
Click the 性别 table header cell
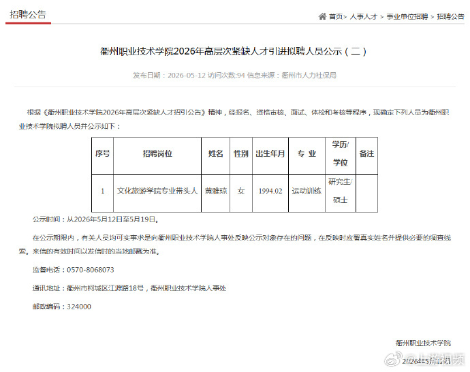(241, 156)
